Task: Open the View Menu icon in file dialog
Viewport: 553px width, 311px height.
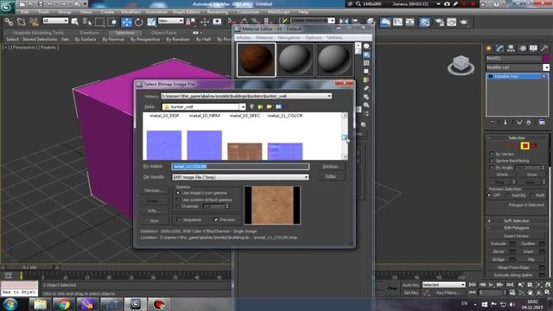Action: (x=278, y=106)
